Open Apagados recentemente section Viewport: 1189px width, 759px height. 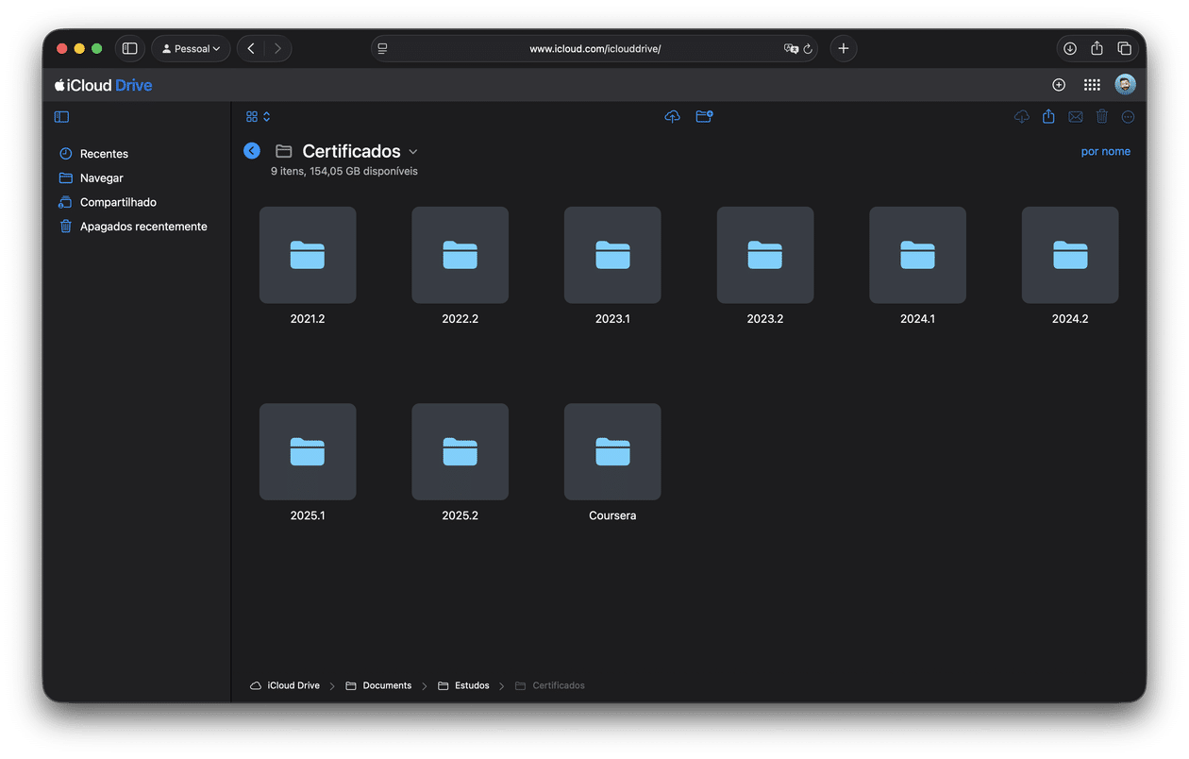(x=143, y=226)
